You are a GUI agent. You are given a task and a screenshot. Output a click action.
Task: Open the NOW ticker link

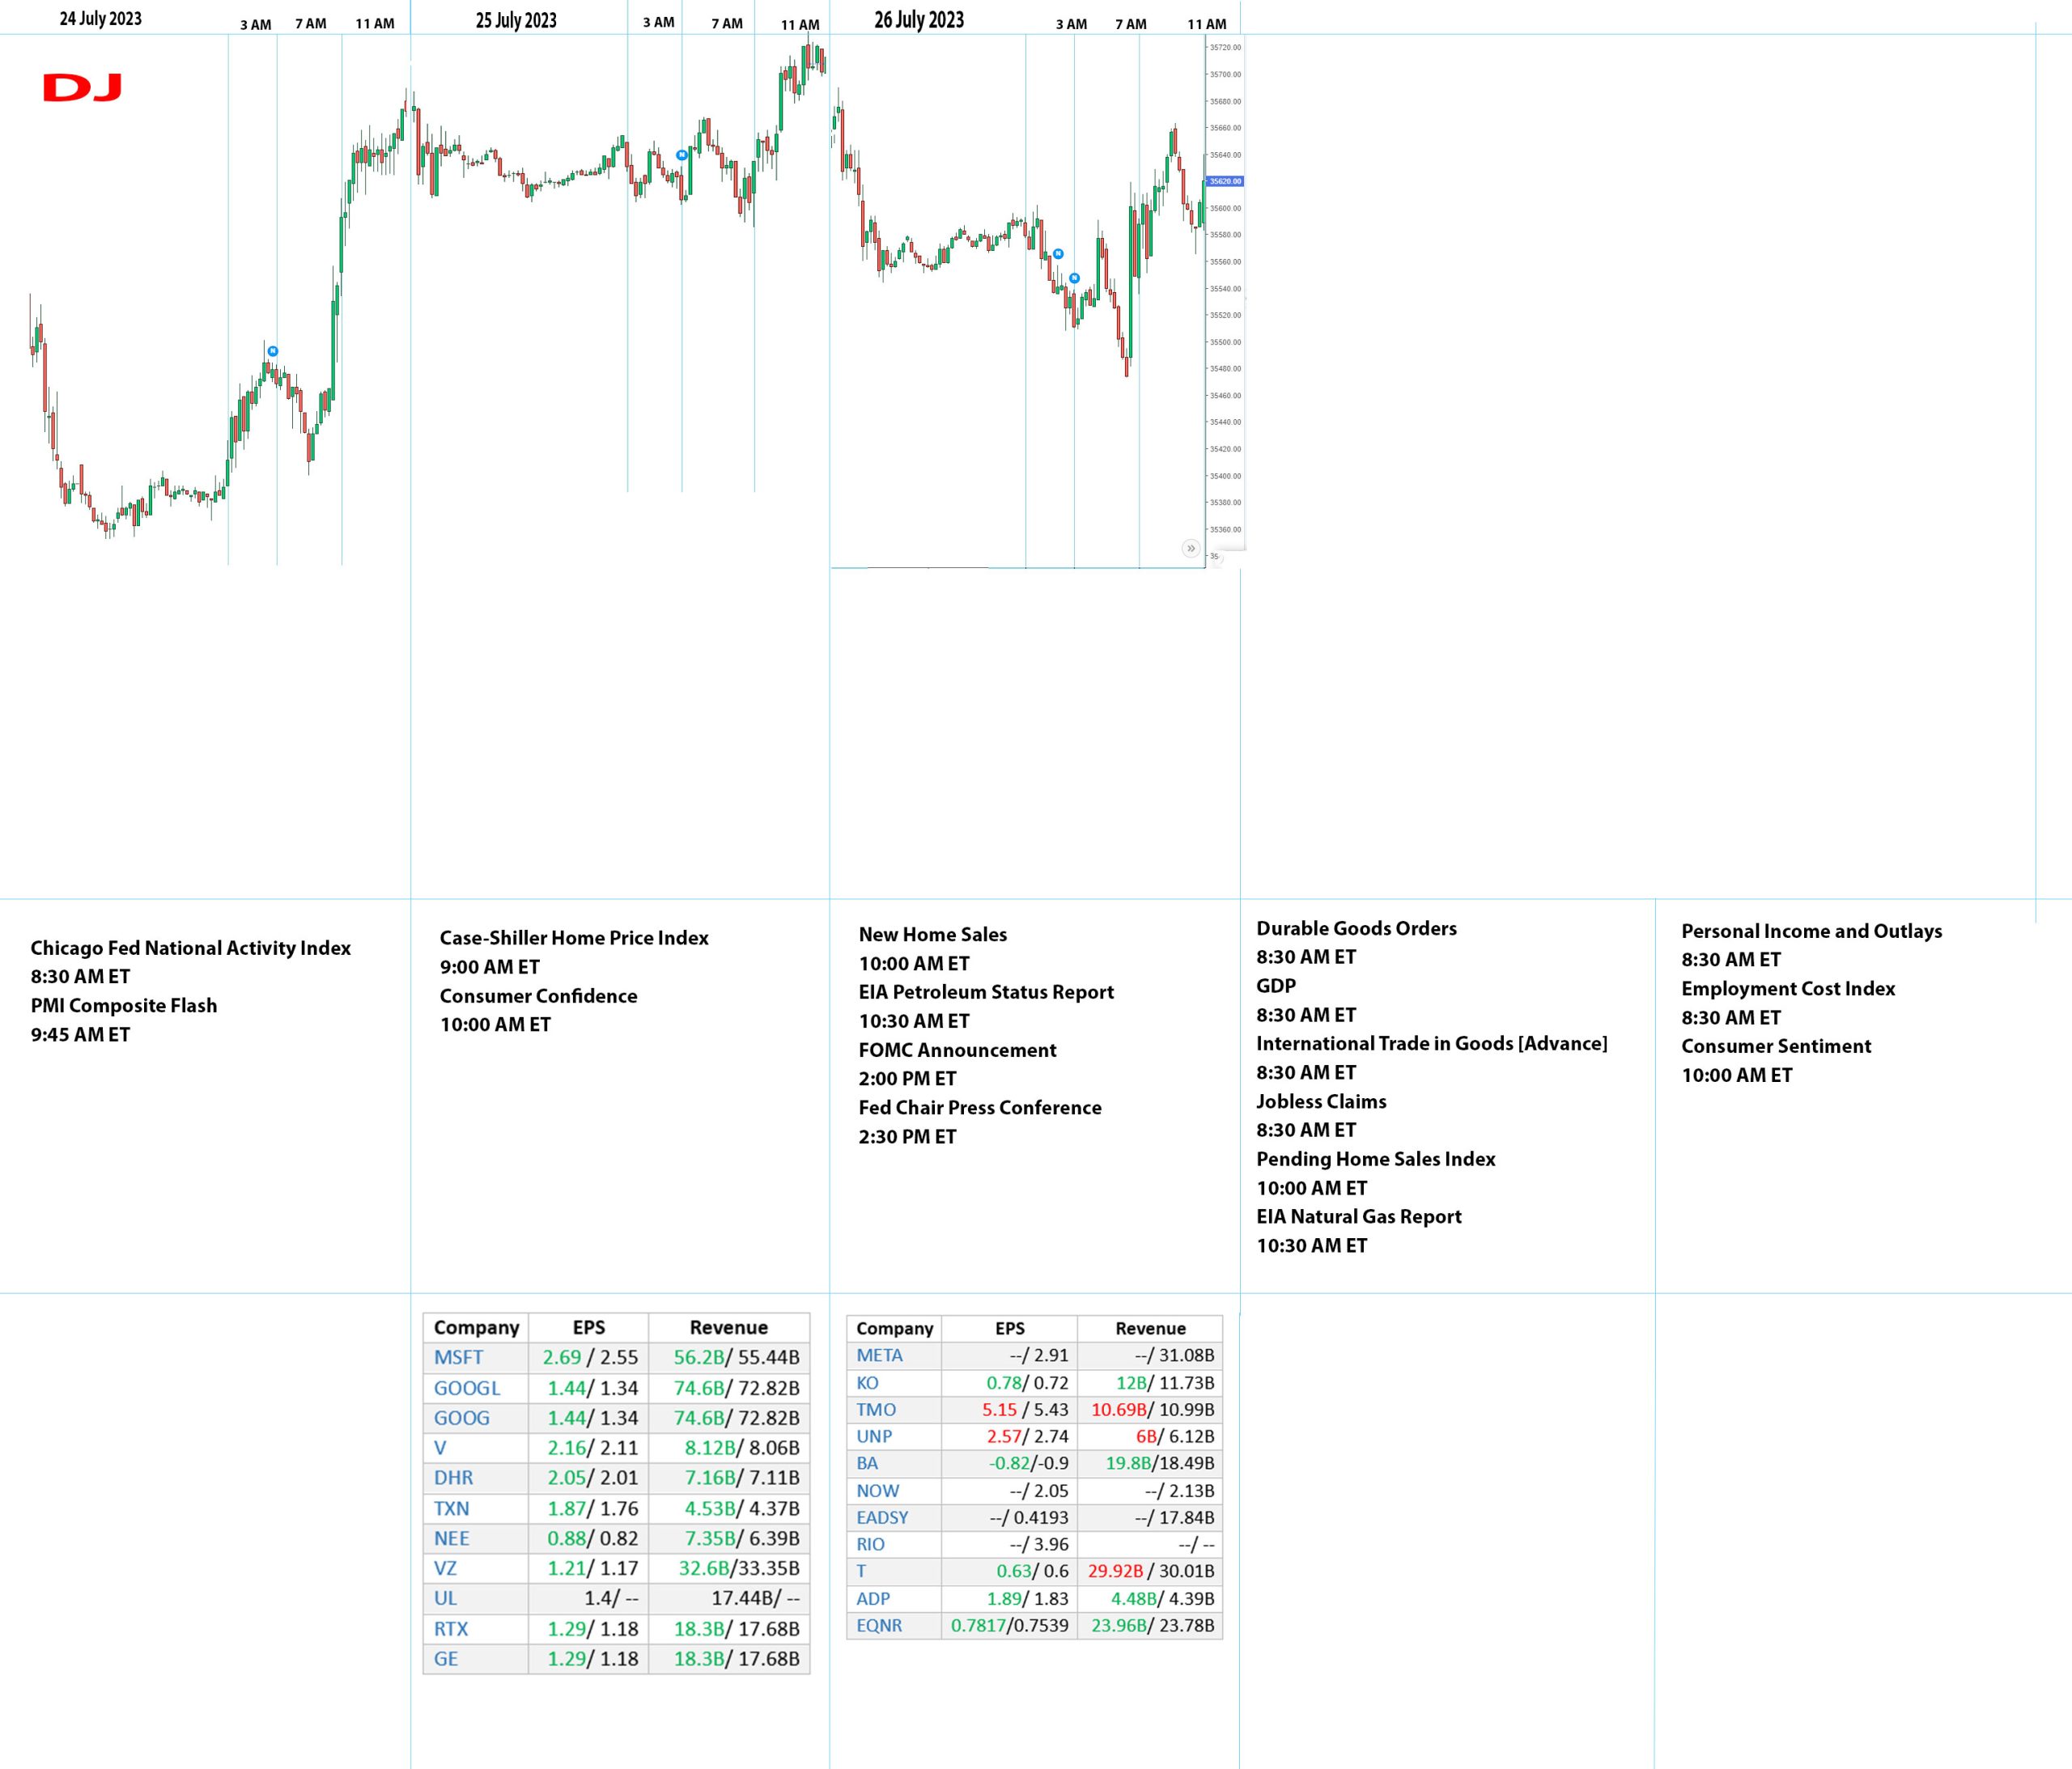coord(878,1490)
